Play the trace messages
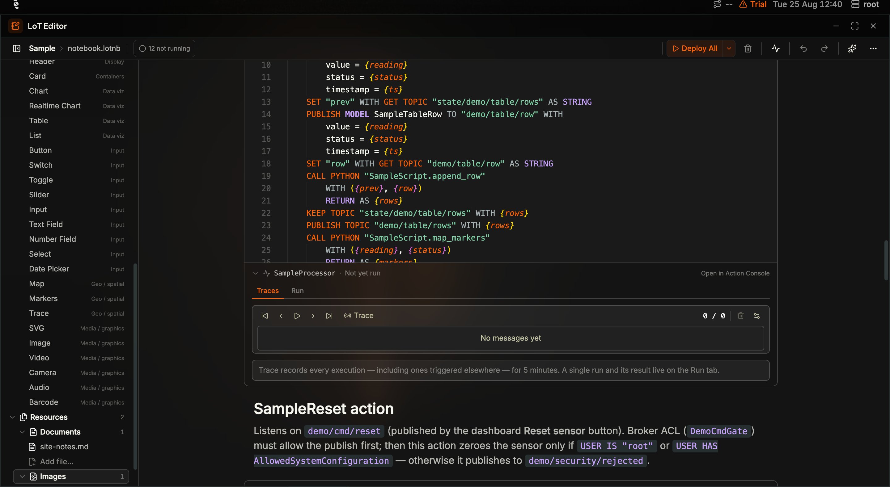The width and height of the screenshot is (890, 487). [x=297, y=316]
